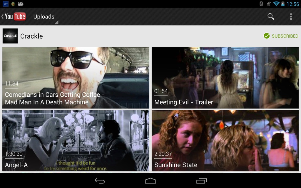Tap the 11:34 duration label
The width and height of the screenshot is (301, 188).
pyautogui.click(x=12, y=84)
